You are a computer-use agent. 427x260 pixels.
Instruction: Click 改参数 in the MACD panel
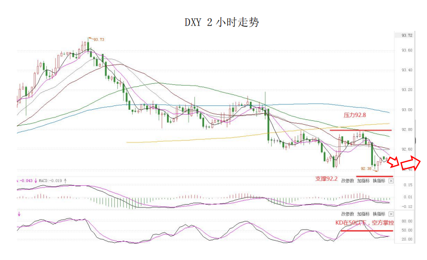(348, 181)
